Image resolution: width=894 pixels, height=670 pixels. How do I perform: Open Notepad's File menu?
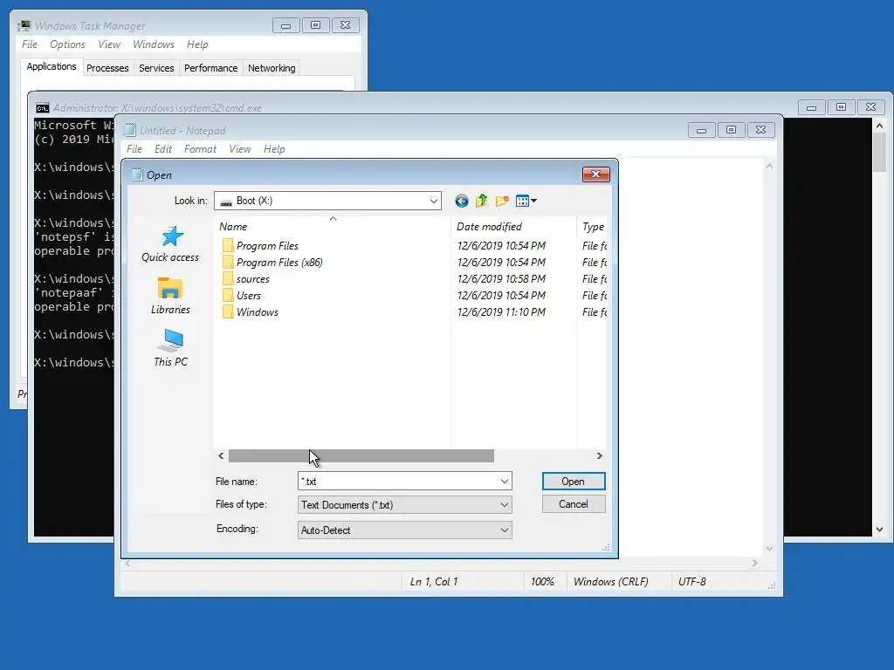click(x=134, y=149)
